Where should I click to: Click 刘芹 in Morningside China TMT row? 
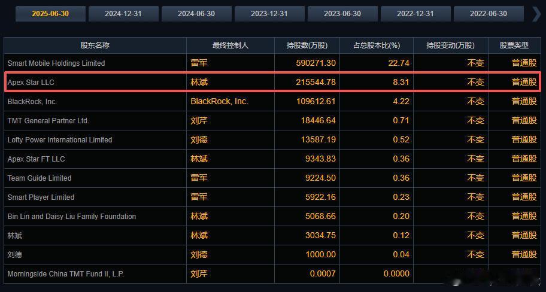point(199,273)
